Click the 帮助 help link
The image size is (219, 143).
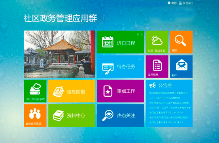tap(172, 3)
